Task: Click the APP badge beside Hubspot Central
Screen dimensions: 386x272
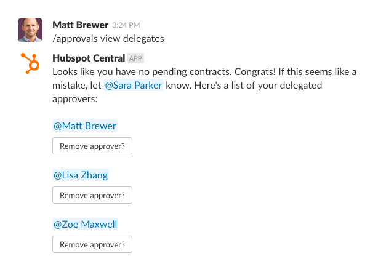Action: coord(135,59)
